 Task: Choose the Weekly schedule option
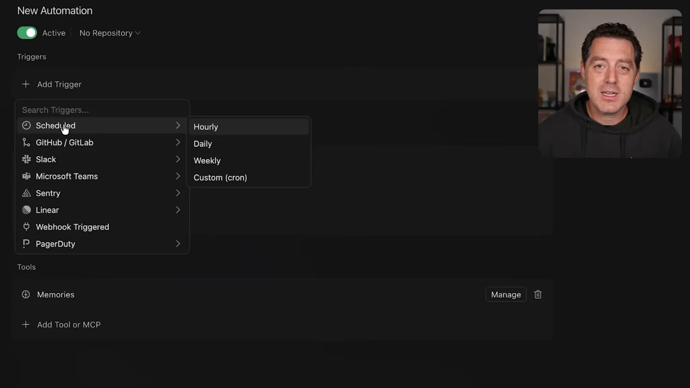pyautogui.click(x=248, y=160)
